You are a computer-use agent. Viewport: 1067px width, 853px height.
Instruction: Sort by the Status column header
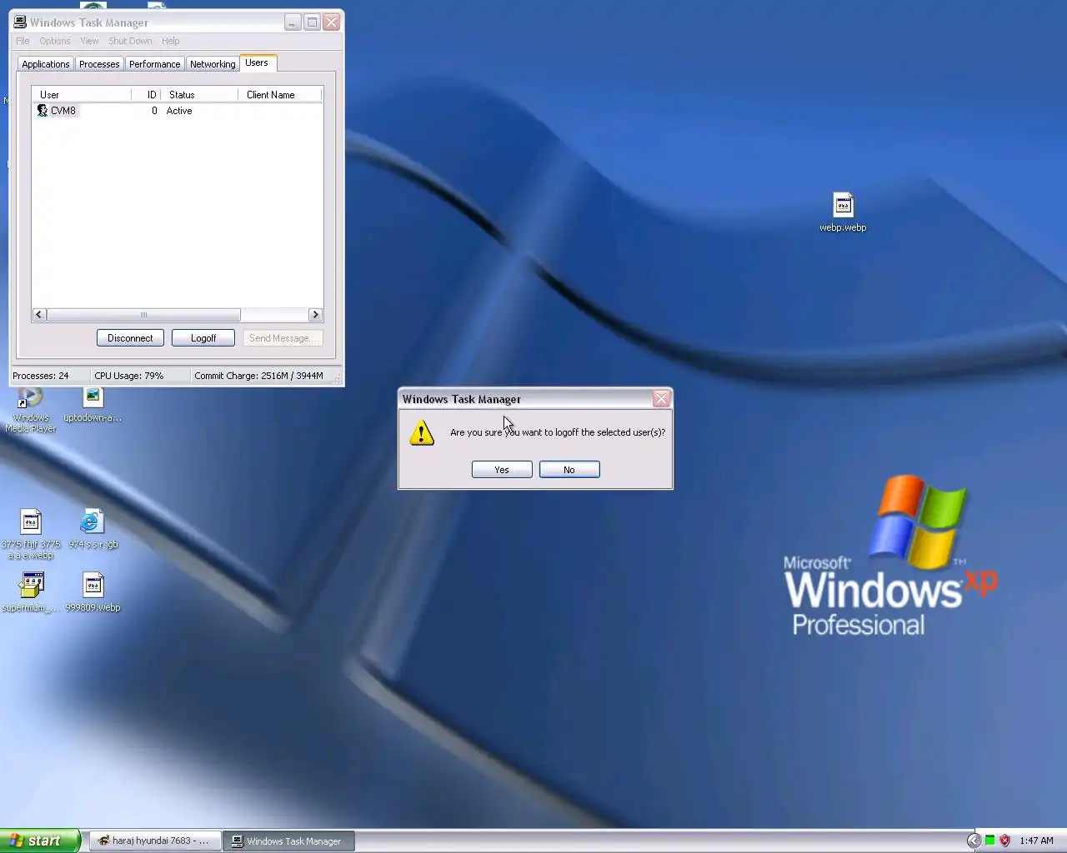(x=199, y=95)
